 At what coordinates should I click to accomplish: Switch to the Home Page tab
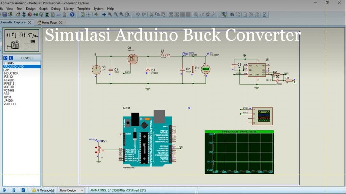50,23
